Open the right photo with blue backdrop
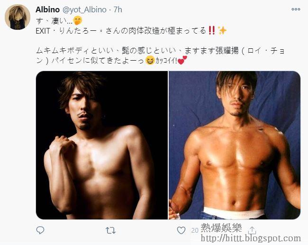This screenshot has height=245, width=308. click(x=235, y=145)
